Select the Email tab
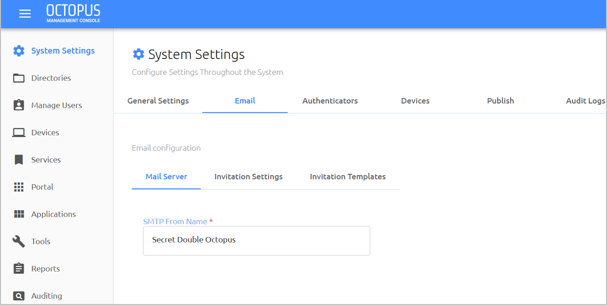Screen dimensions: 607x305 coord(245,101)
